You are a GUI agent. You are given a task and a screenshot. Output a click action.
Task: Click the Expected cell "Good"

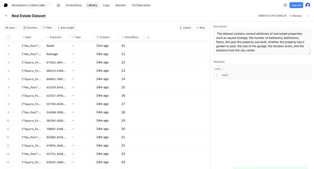point(50,46)
